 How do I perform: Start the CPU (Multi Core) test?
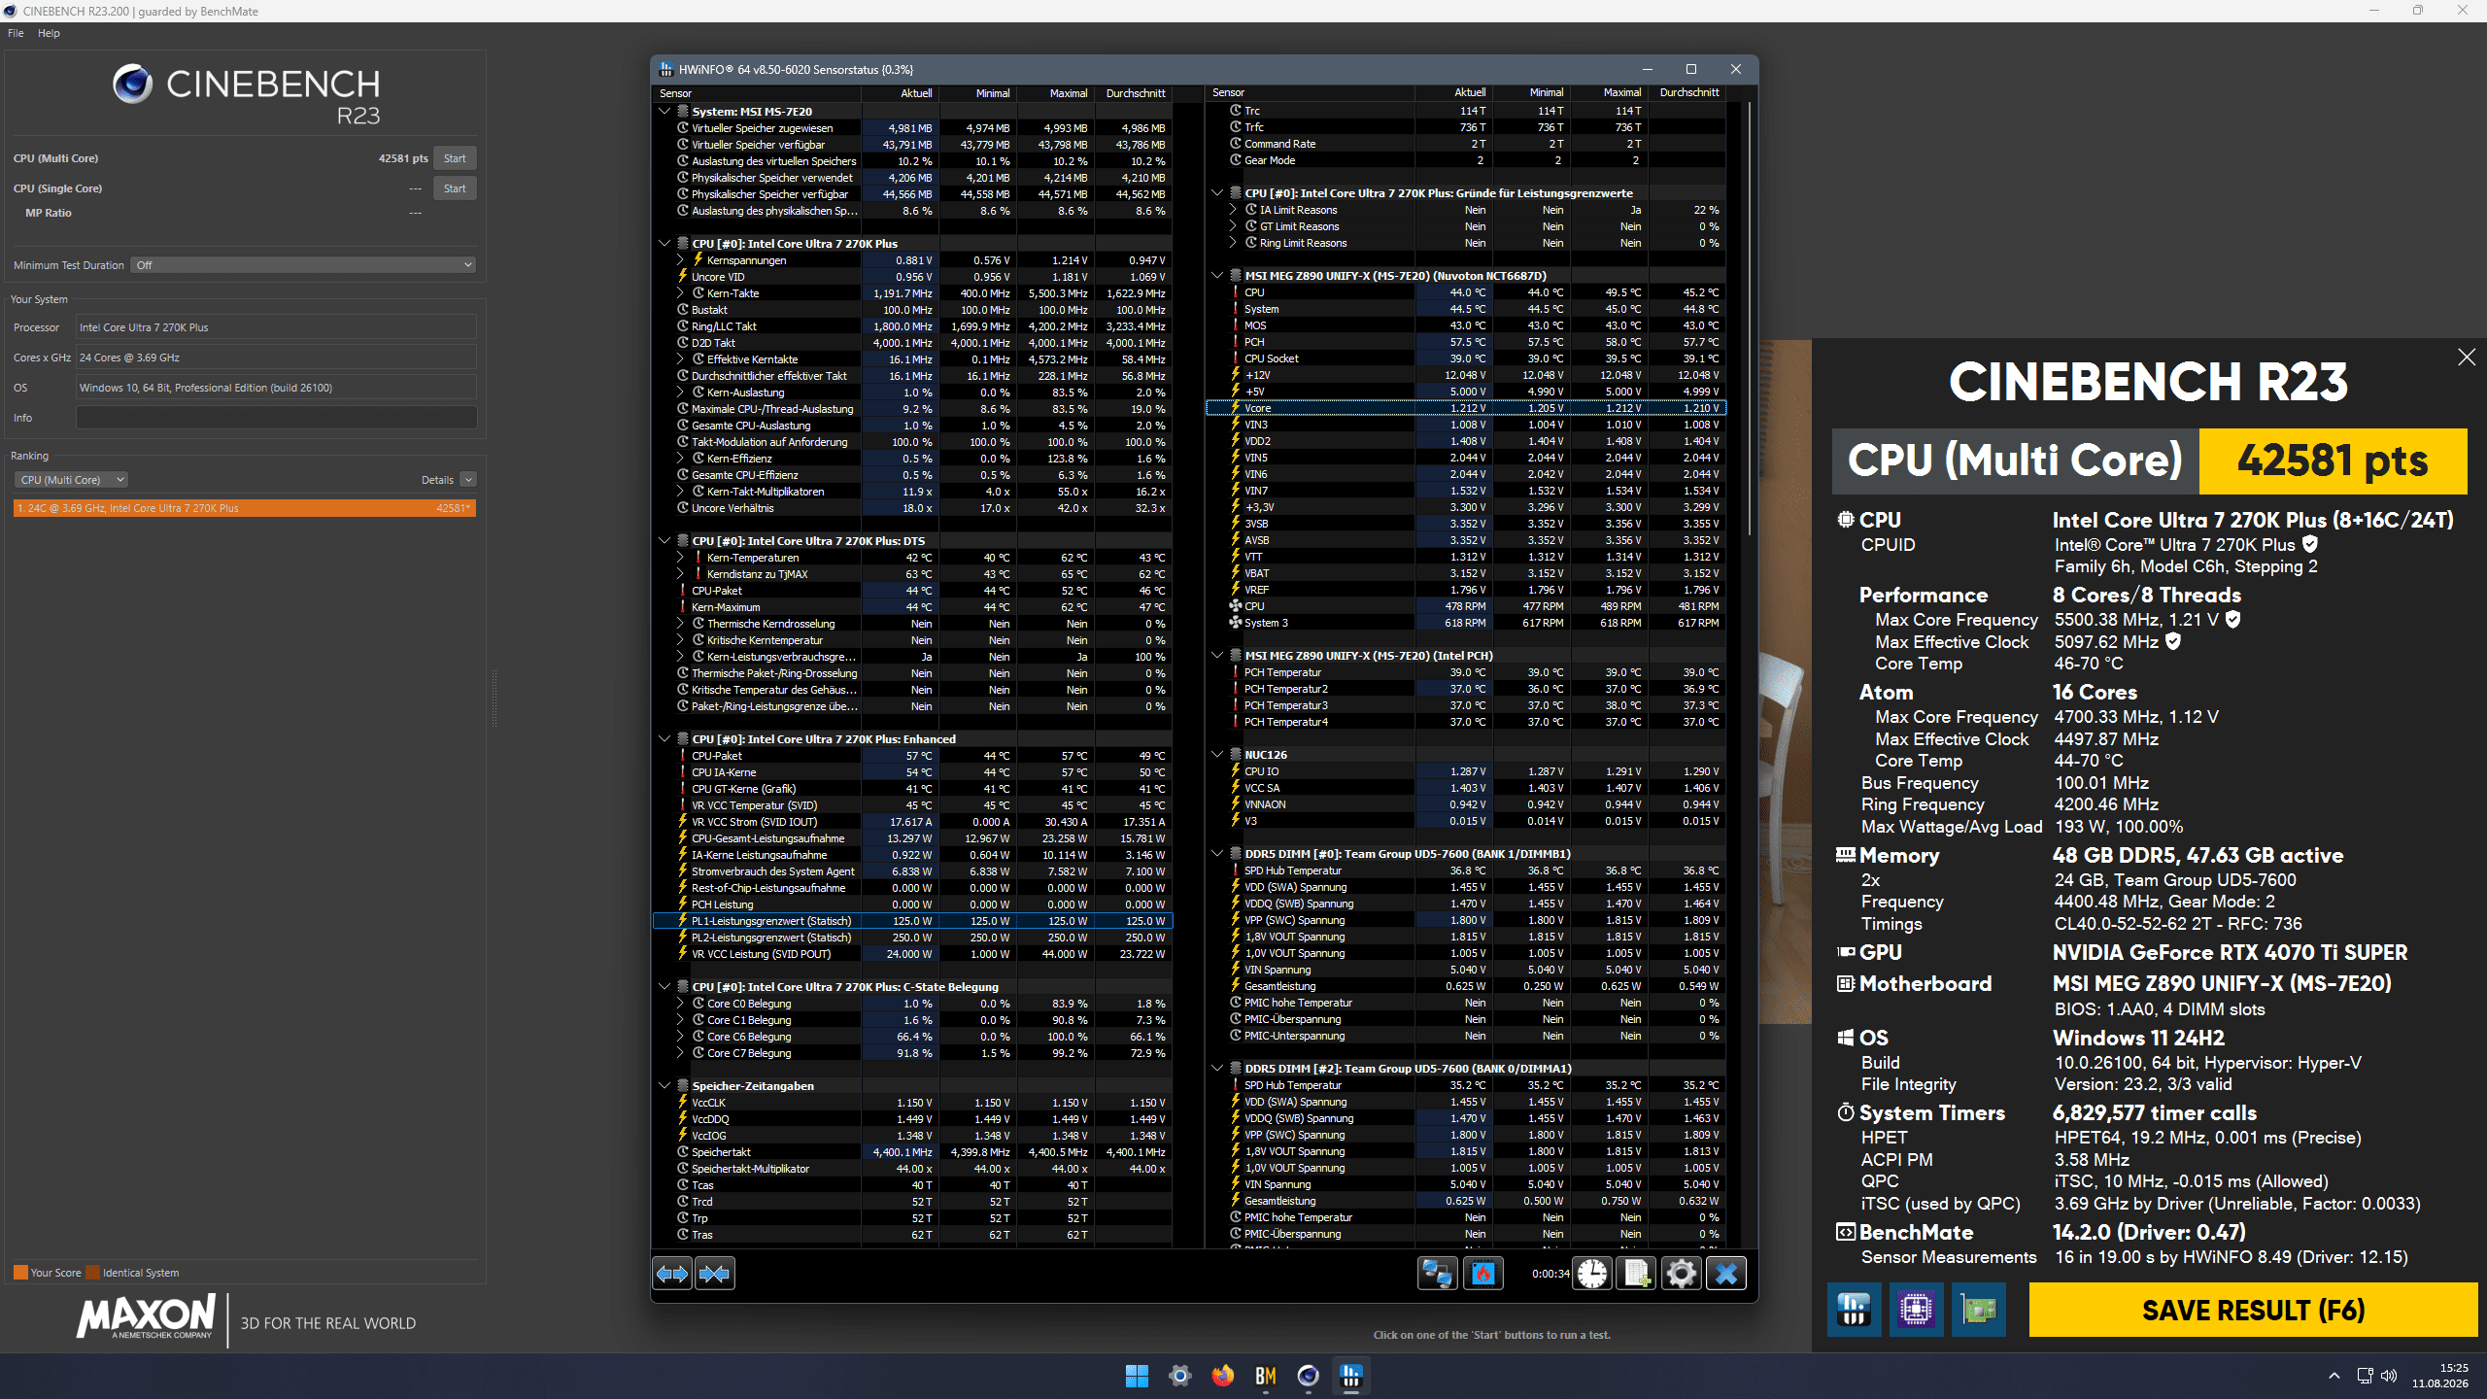455,158
